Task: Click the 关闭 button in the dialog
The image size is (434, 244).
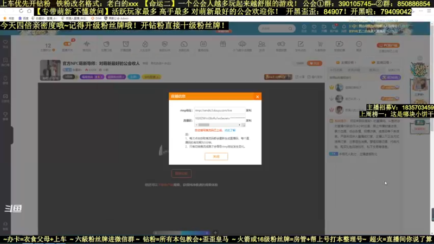Action: tap(216, 157)
